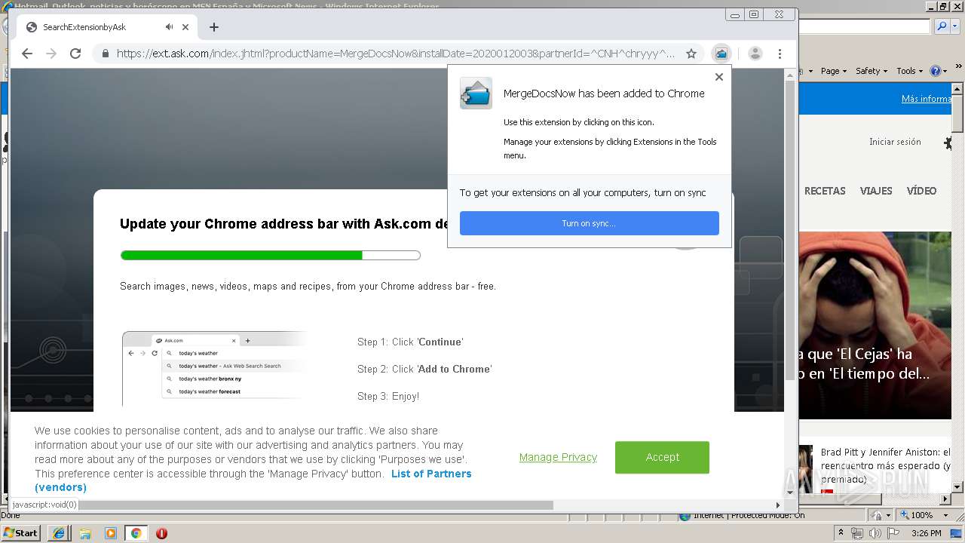Click the network tray icon

click(x=857, y=533)
